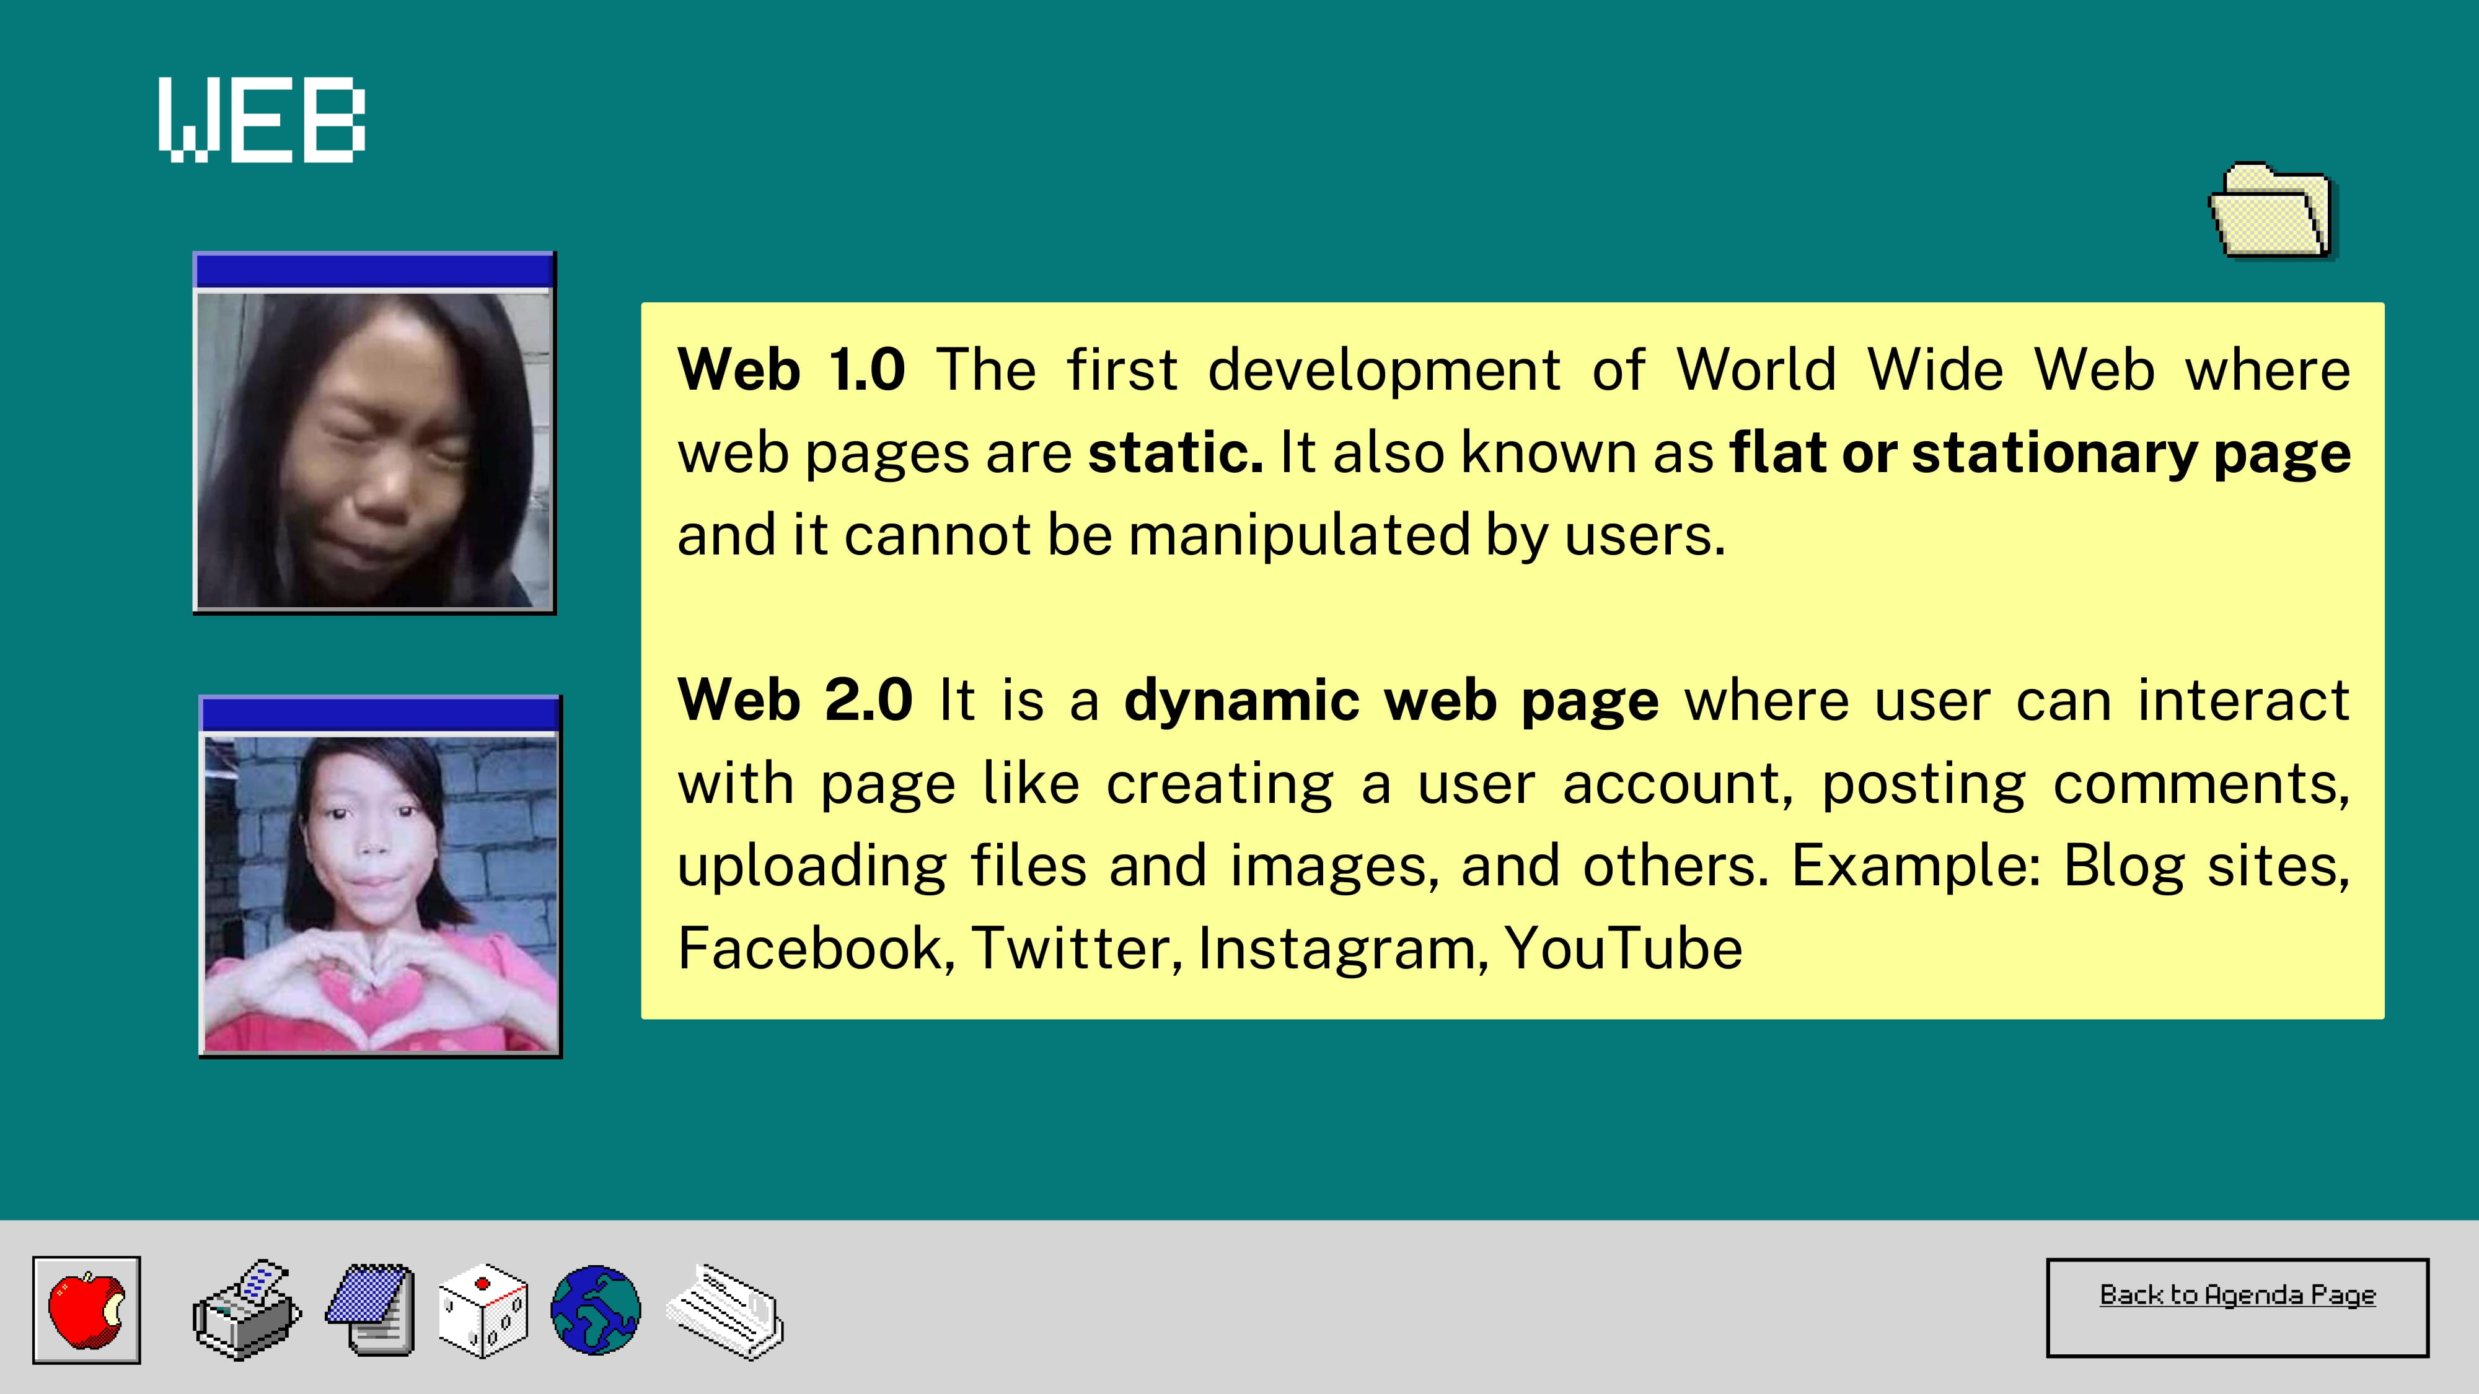
Task: Click the word YouTube in the text box
Action: tap(1623, 948)
